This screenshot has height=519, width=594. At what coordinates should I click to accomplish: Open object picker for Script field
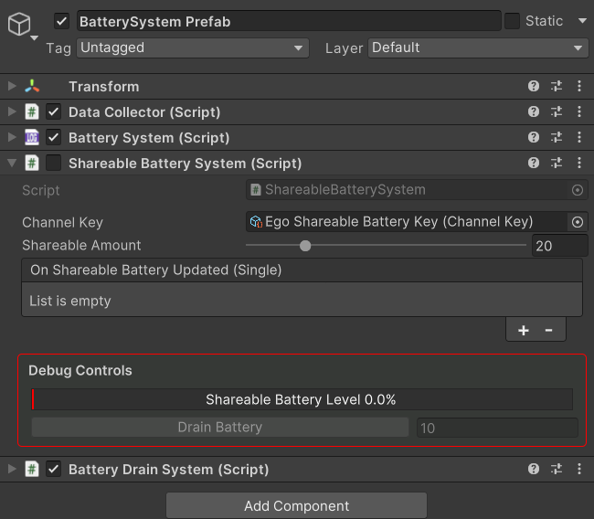(x=577, y=190)
